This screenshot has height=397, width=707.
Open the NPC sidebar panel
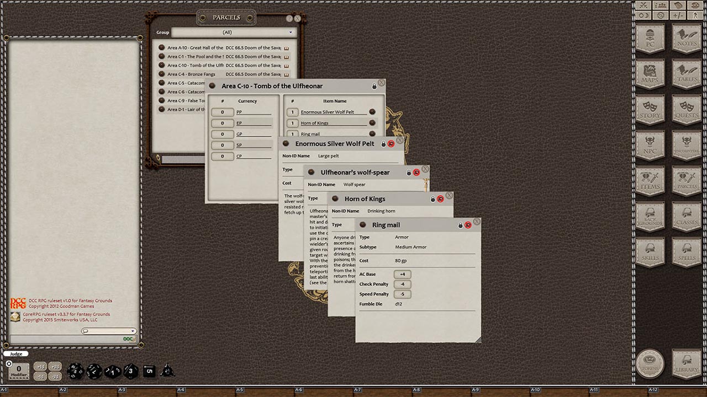pos(650,145)
